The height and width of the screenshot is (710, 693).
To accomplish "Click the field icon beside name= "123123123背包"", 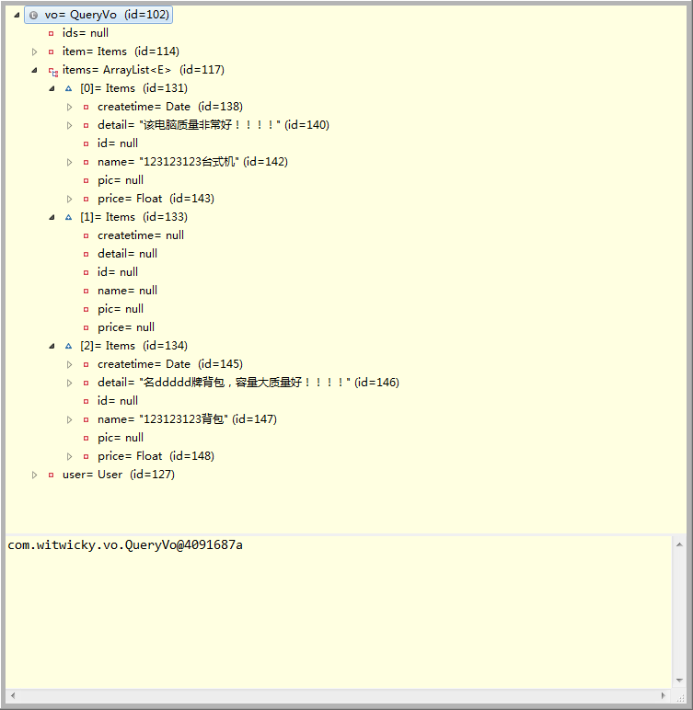I will 87,419.
